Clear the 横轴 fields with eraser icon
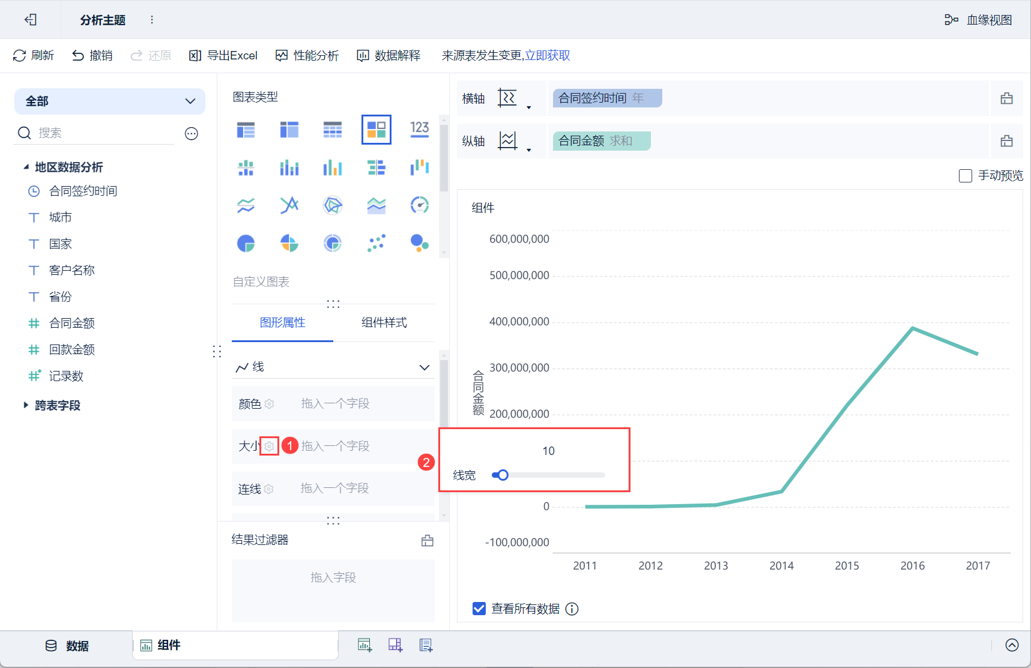1031x668 pixels. [1007, 98]
